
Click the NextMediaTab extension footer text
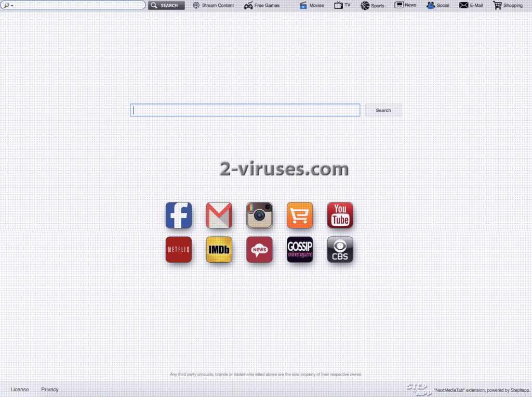tap(482, 390)
